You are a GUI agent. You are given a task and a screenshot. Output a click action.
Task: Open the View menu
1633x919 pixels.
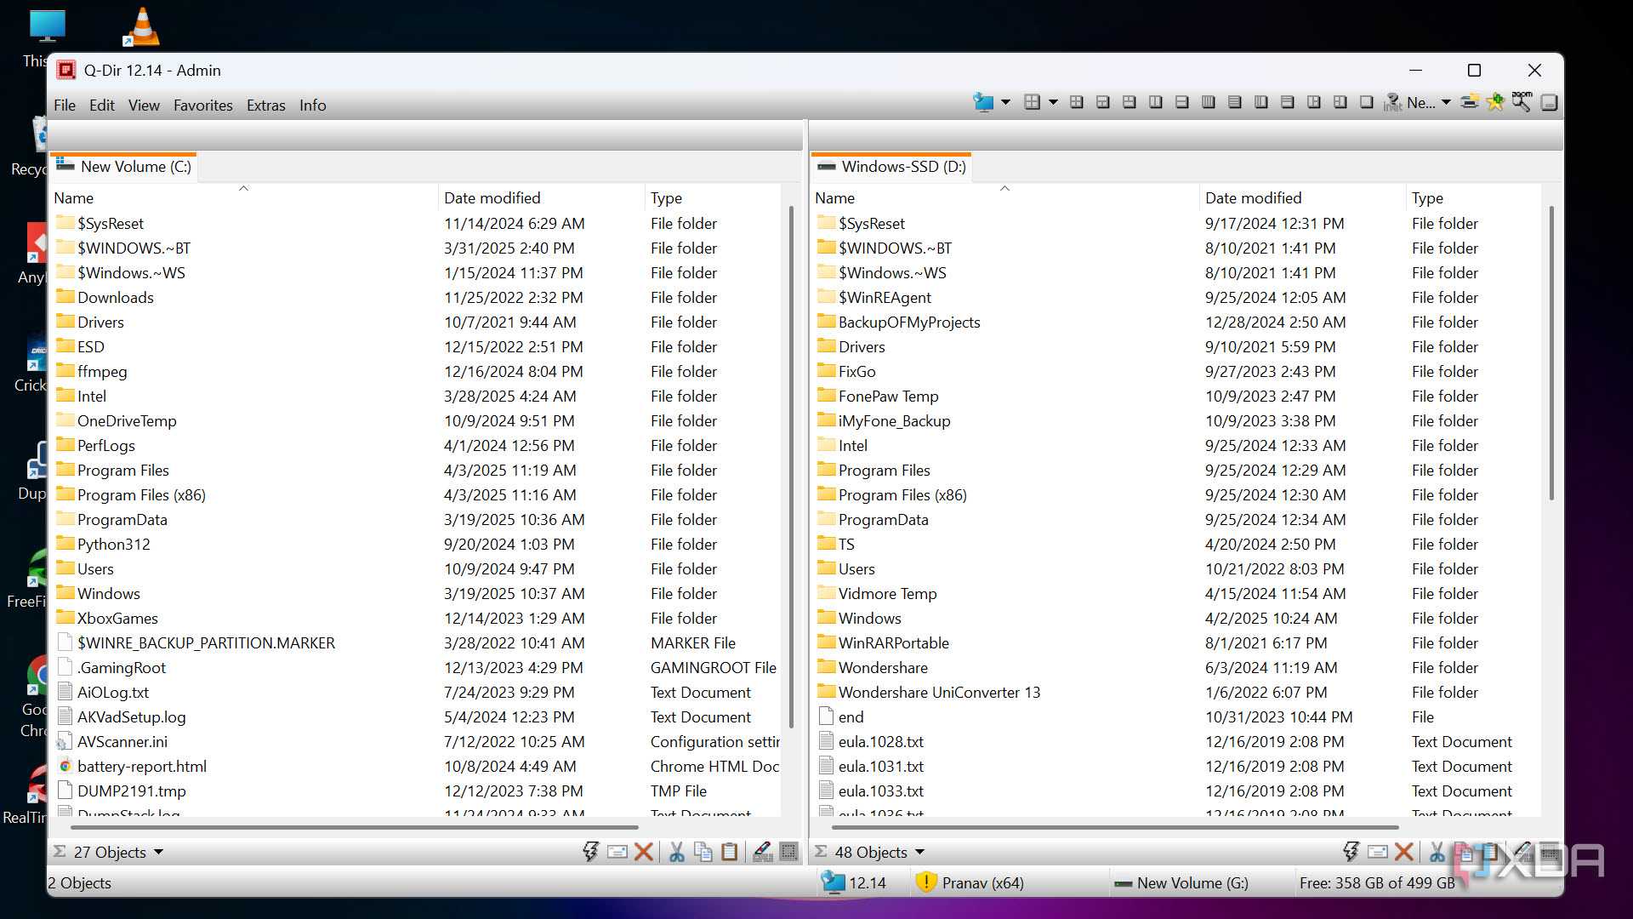(144, 105)
